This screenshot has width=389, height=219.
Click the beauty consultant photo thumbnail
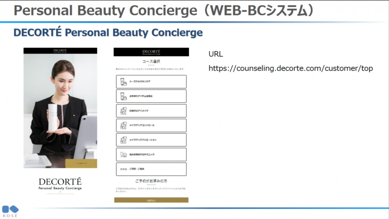click(x=60, y=110)
